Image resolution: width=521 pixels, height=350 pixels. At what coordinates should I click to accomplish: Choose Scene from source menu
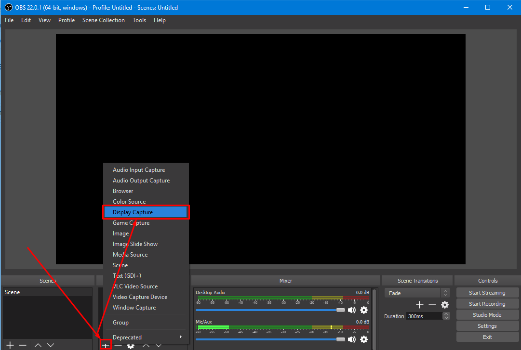[146, 265]
